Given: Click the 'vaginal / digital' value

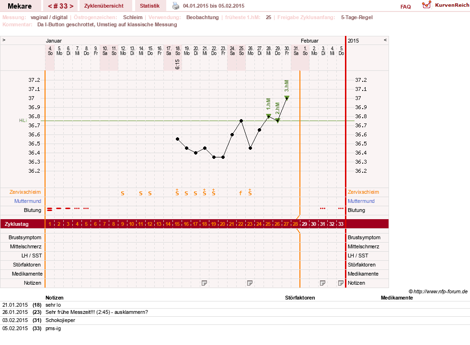Looking at the screenshot, I should point(49,17).
